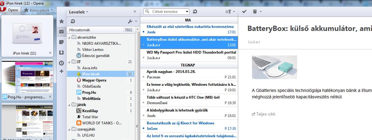The image size is (372, 140).
Task: Click the BatteryBox article image
Action: click(x=274, y=67)
